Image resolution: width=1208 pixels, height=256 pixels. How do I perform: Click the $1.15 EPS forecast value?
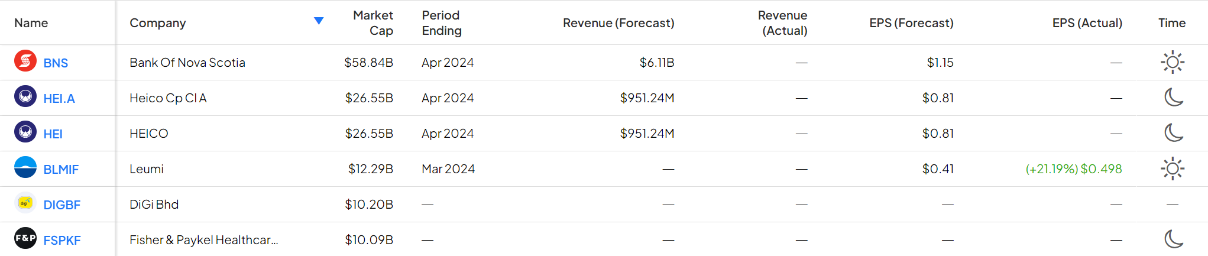click(x=940, y=63)
